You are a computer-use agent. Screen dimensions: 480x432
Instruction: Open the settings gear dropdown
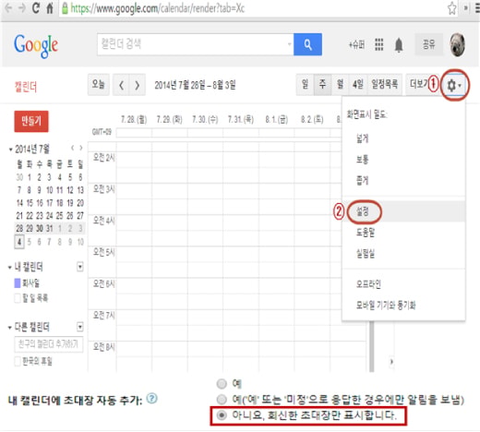(454, 85)
